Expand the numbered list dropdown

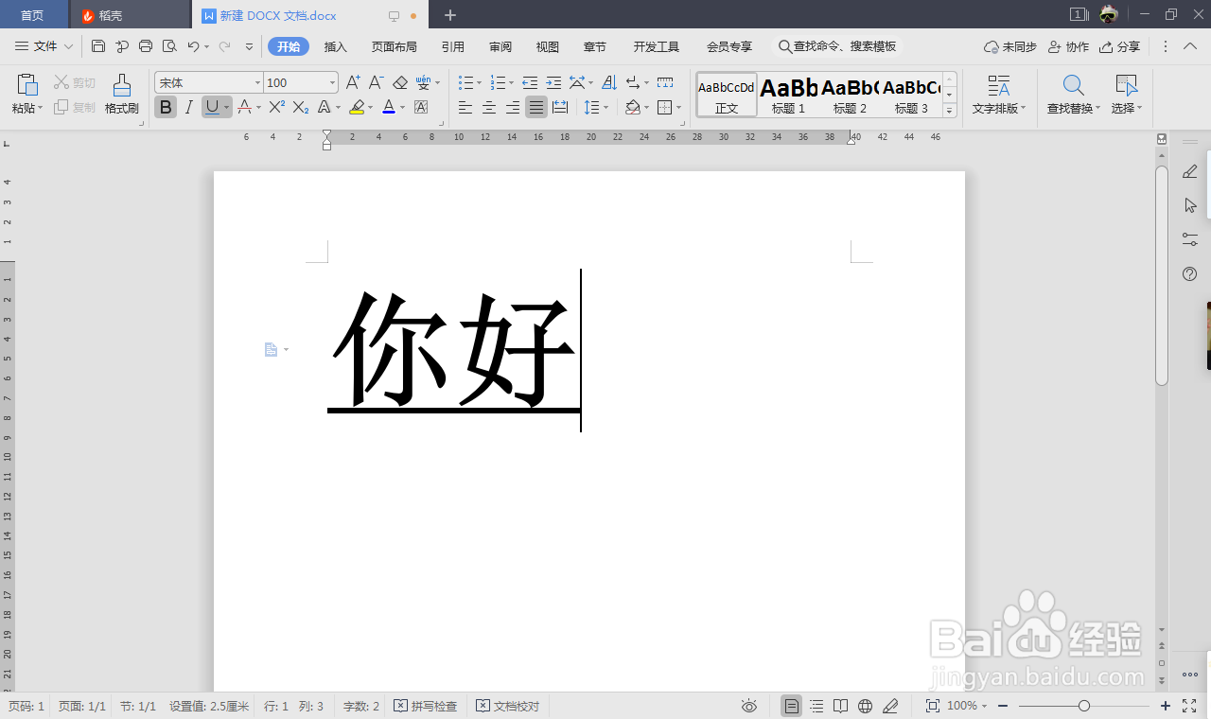(512, 83)
